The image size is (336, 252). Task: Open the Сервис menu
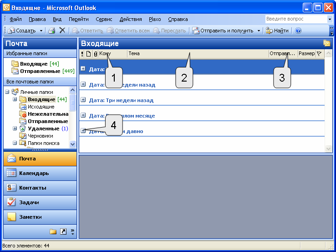click(104, 19)
